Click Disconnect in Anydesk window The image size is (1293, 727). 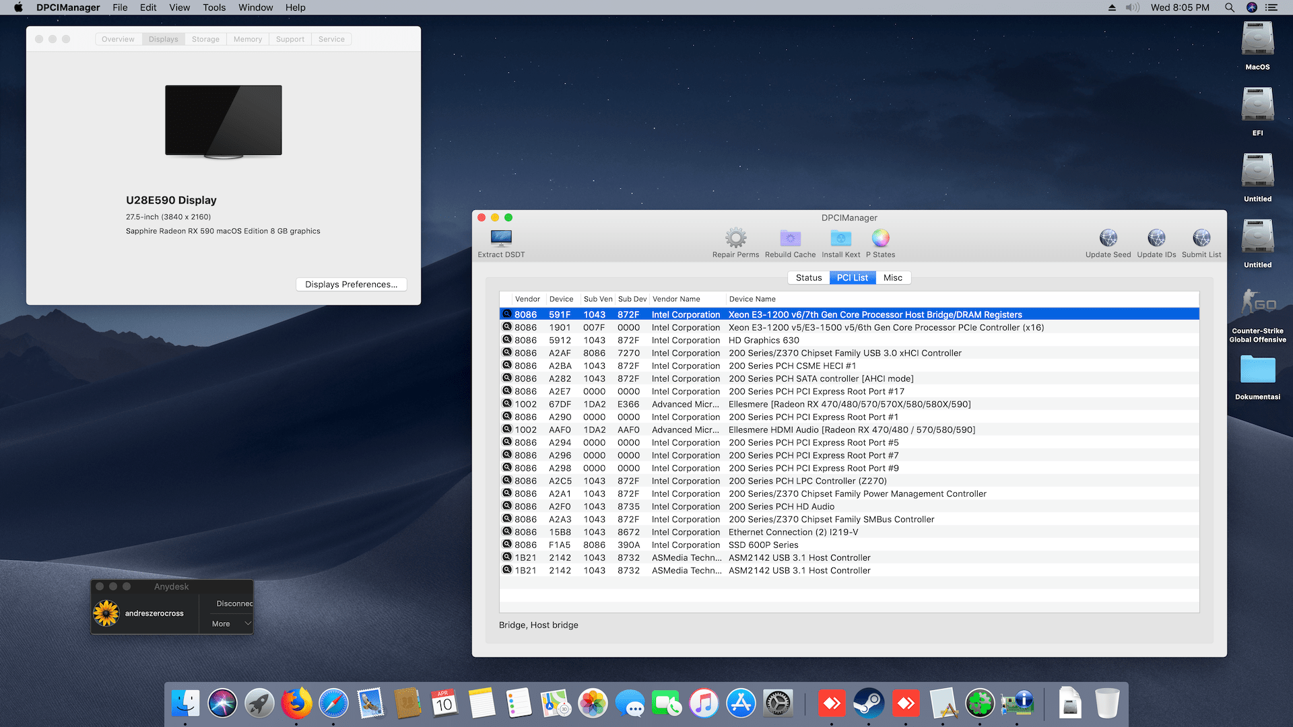tap(234, 604)
